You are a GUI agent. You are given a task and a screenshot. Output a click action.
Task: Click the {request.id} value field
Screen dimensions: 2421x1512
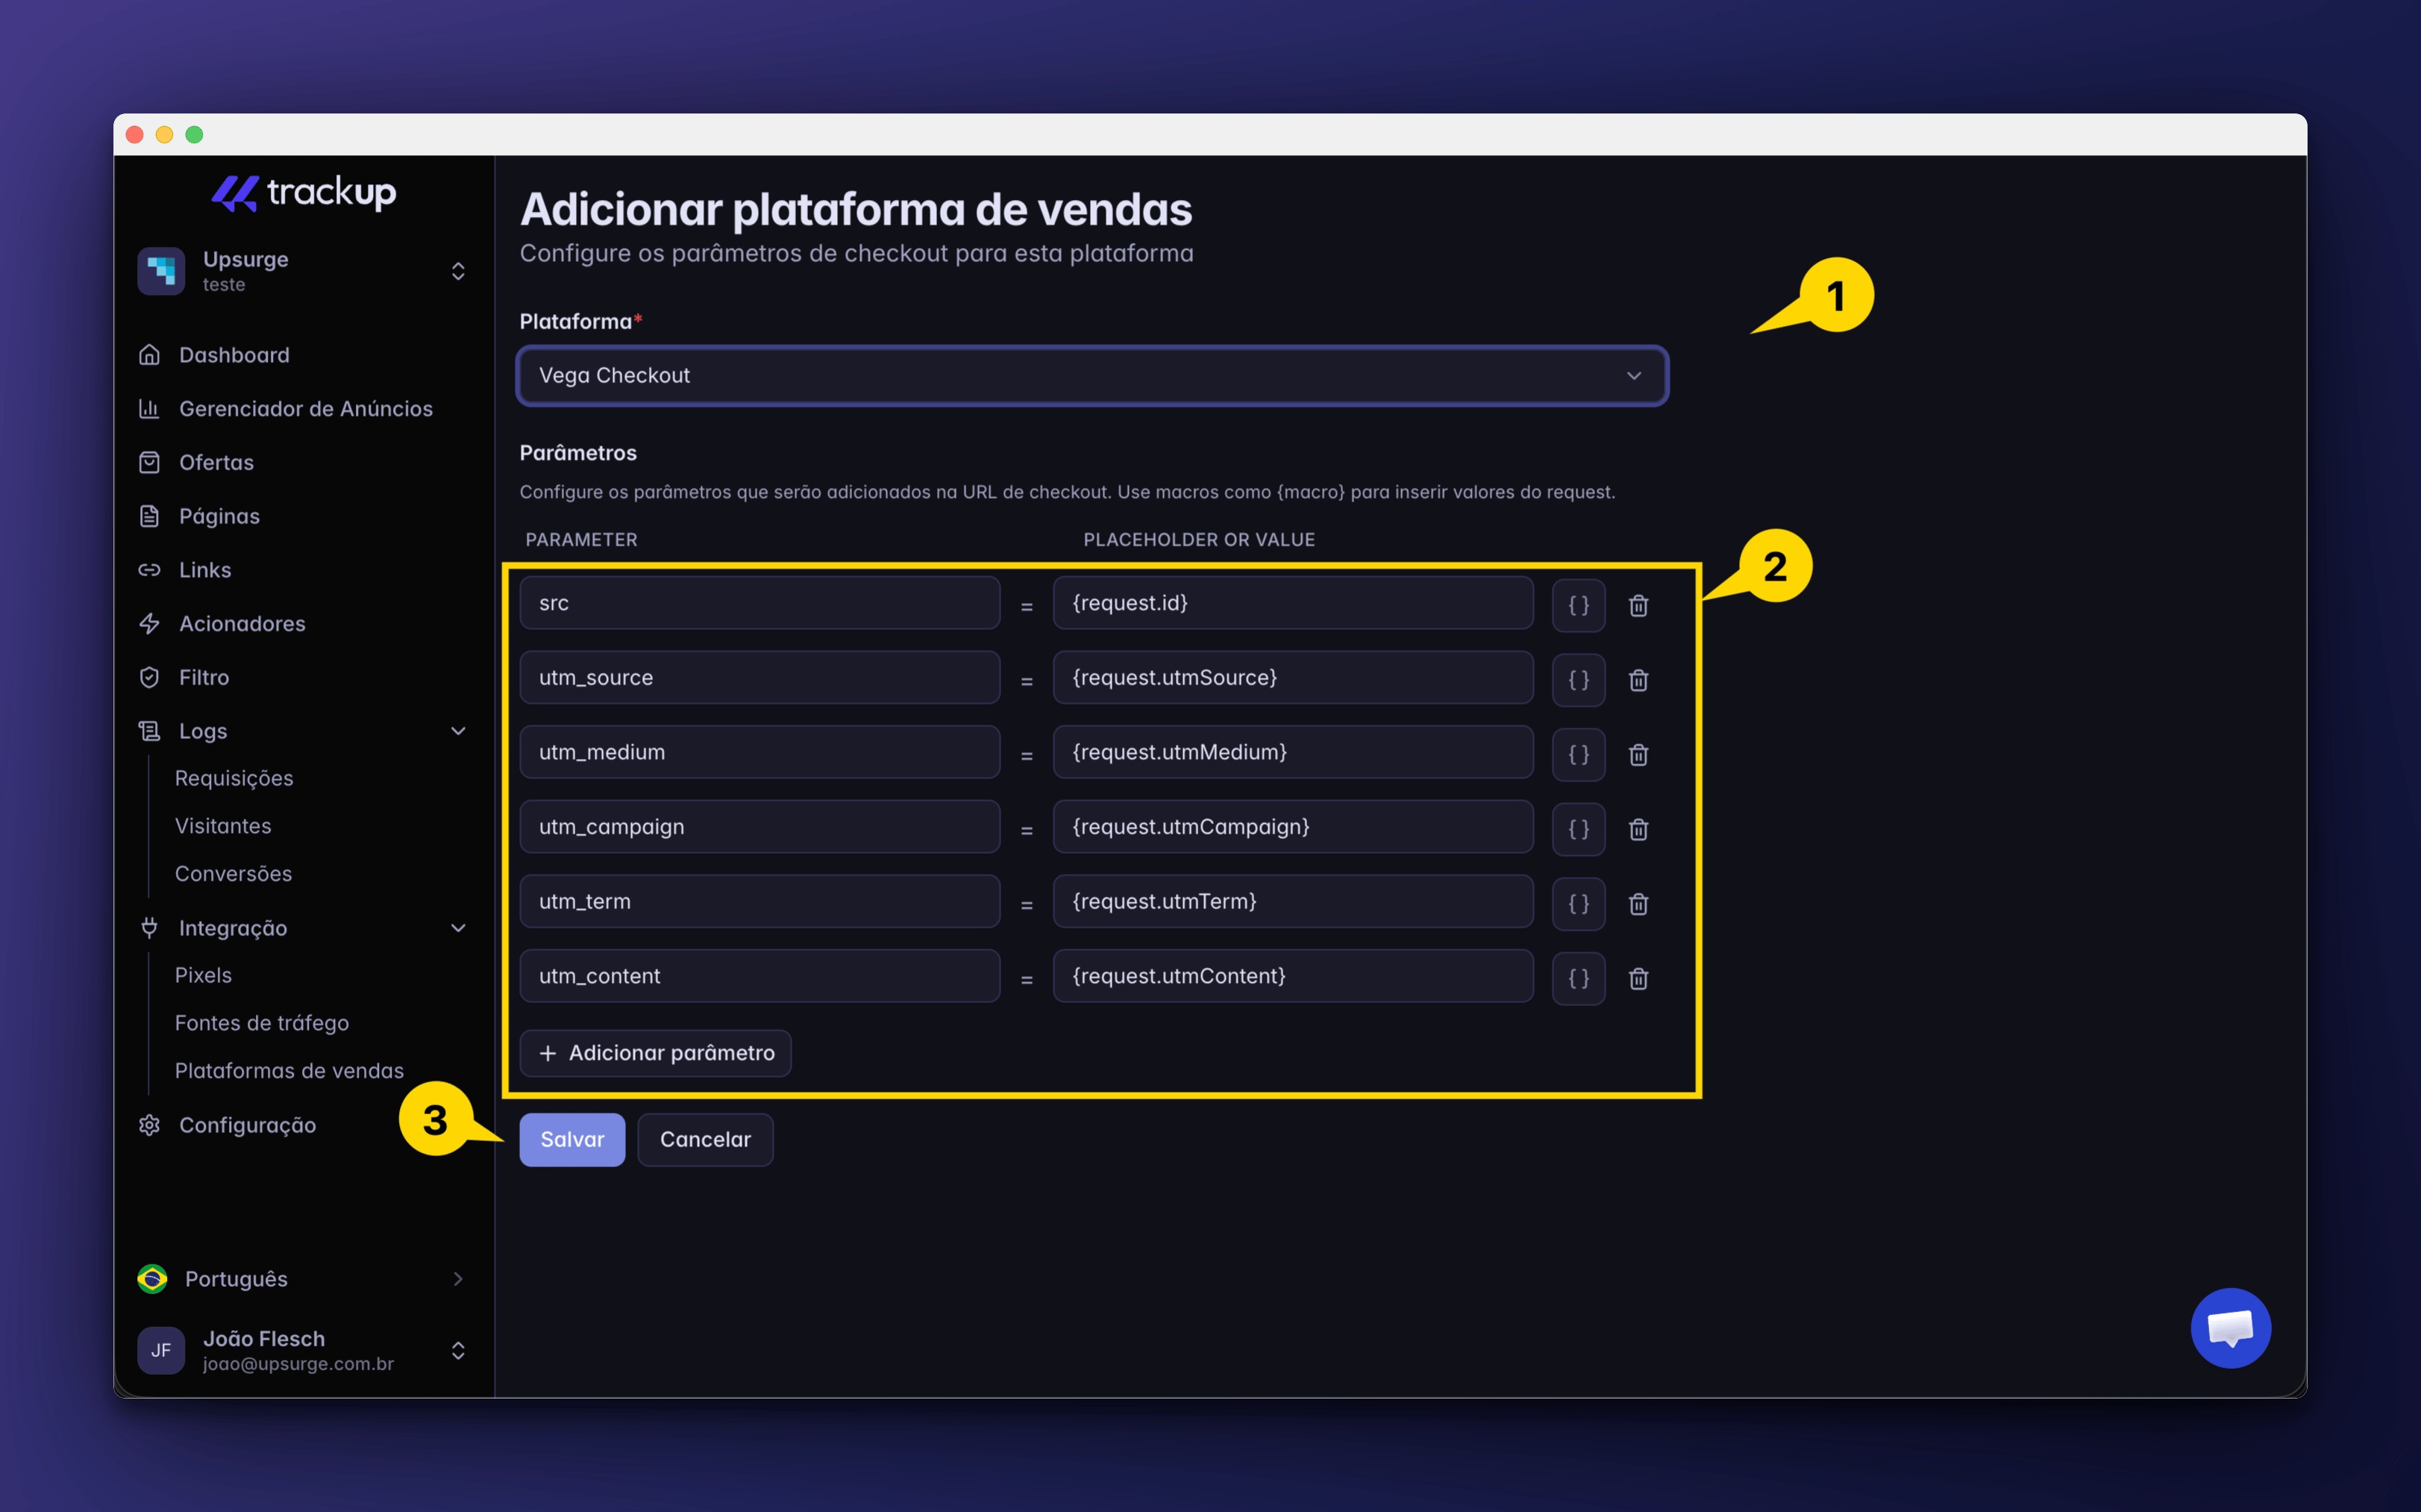1292,603
